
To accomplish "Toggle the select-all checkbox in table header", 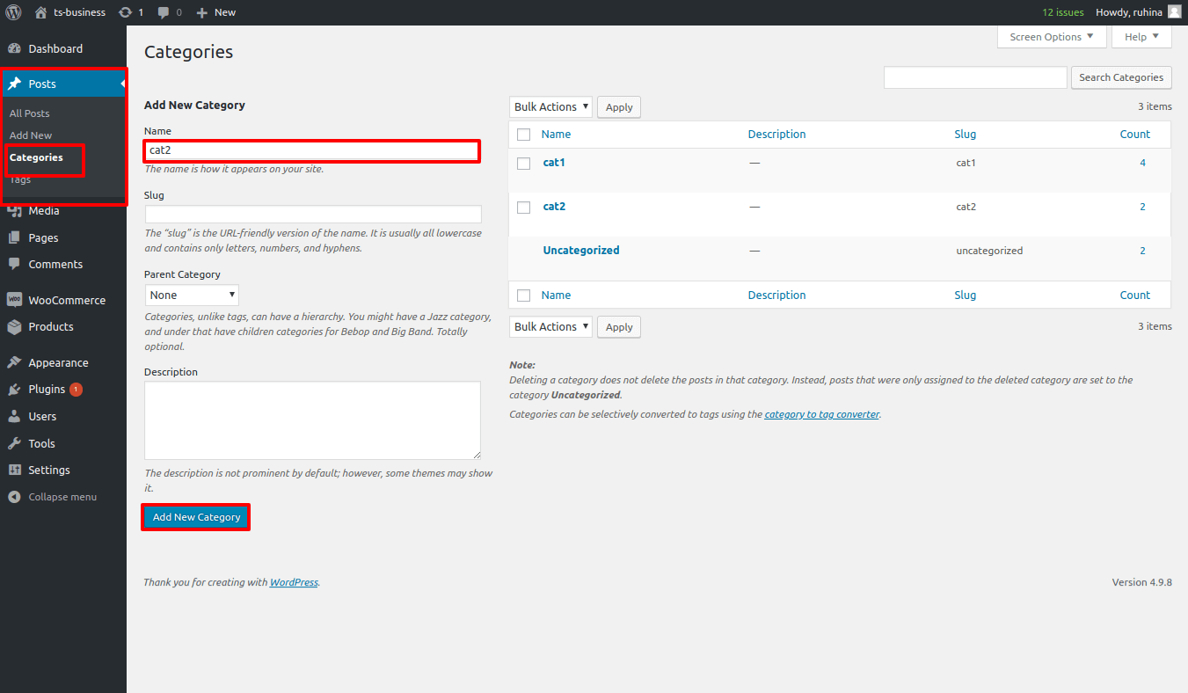I will pyautogui.click(x=524, y=135).
